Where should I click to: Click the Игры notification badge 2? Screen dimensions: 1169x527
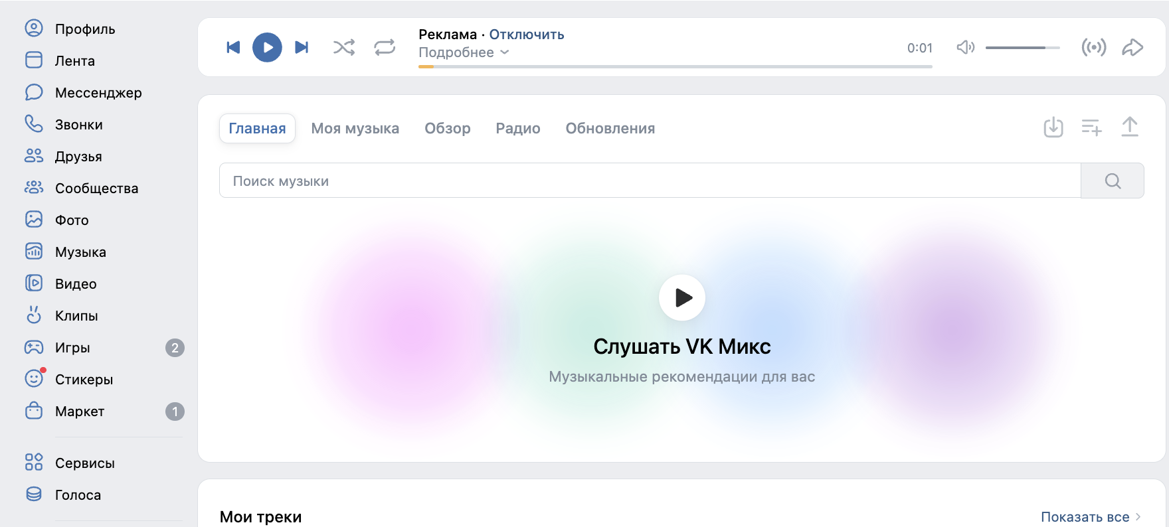[175, 347]
